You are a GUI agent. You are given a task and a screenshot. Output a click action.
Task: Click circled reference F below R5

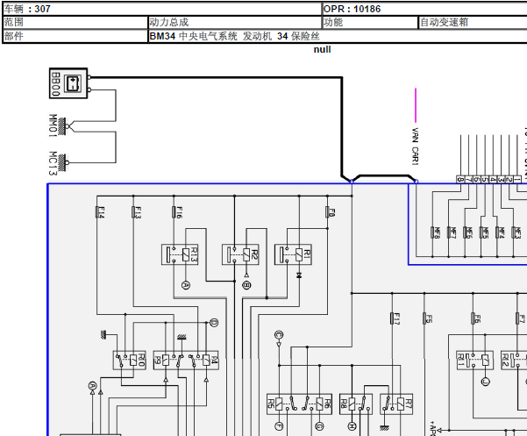(x=279, y=426)
